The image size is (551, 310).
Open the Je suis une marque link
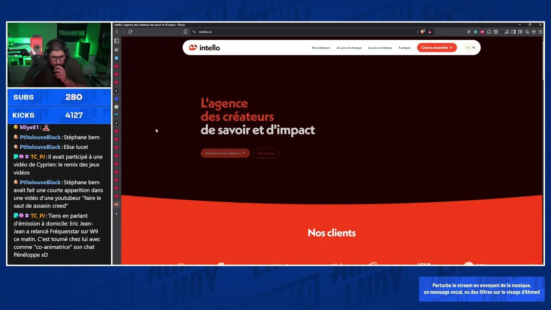349,48
